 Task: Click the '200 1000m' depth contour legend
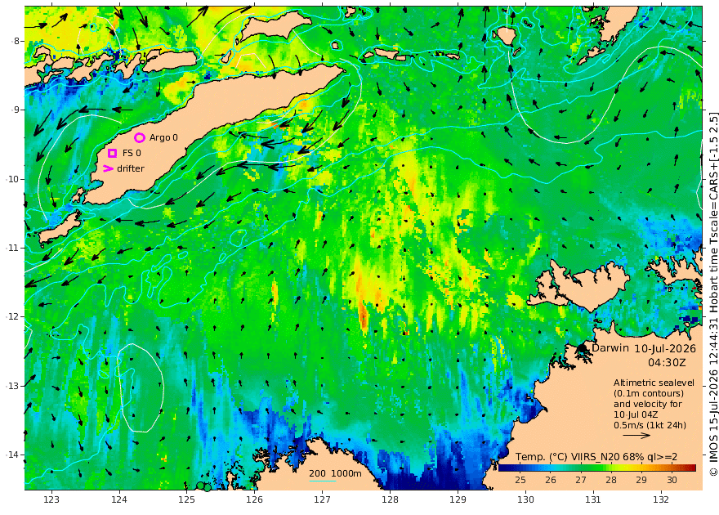pos(335,473)
